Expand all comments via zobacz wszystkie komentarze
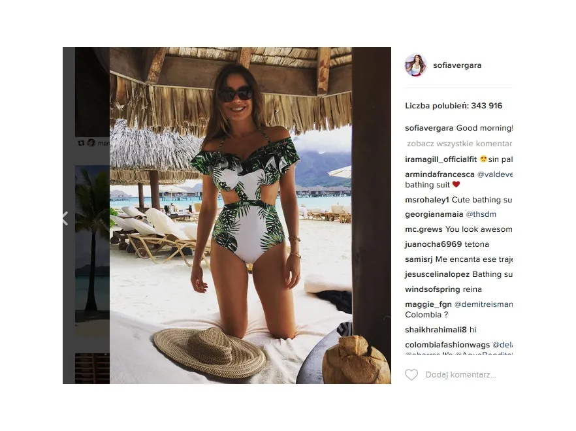The image size is (576, 431). click(x=459, y=144)
